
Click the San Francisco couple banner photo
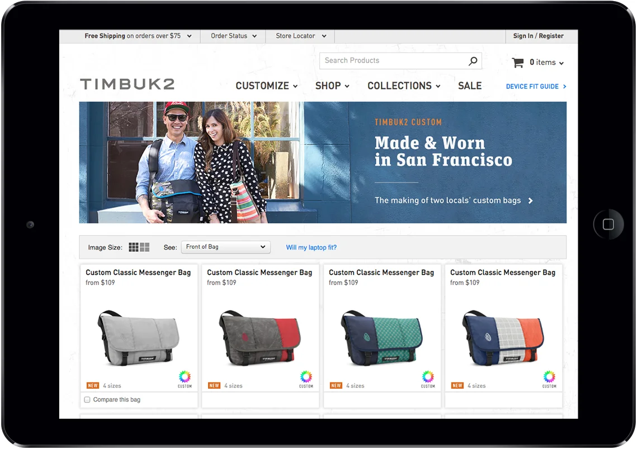point(192,163)
